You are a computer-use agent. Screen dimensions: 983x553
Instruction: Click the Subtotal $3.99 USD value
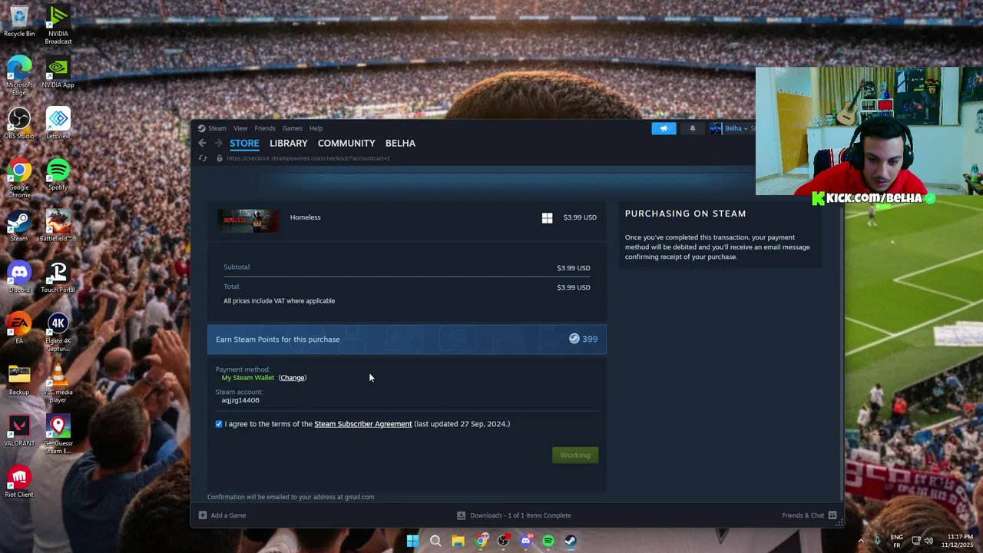pyautogui.click(x=574, y=268)
